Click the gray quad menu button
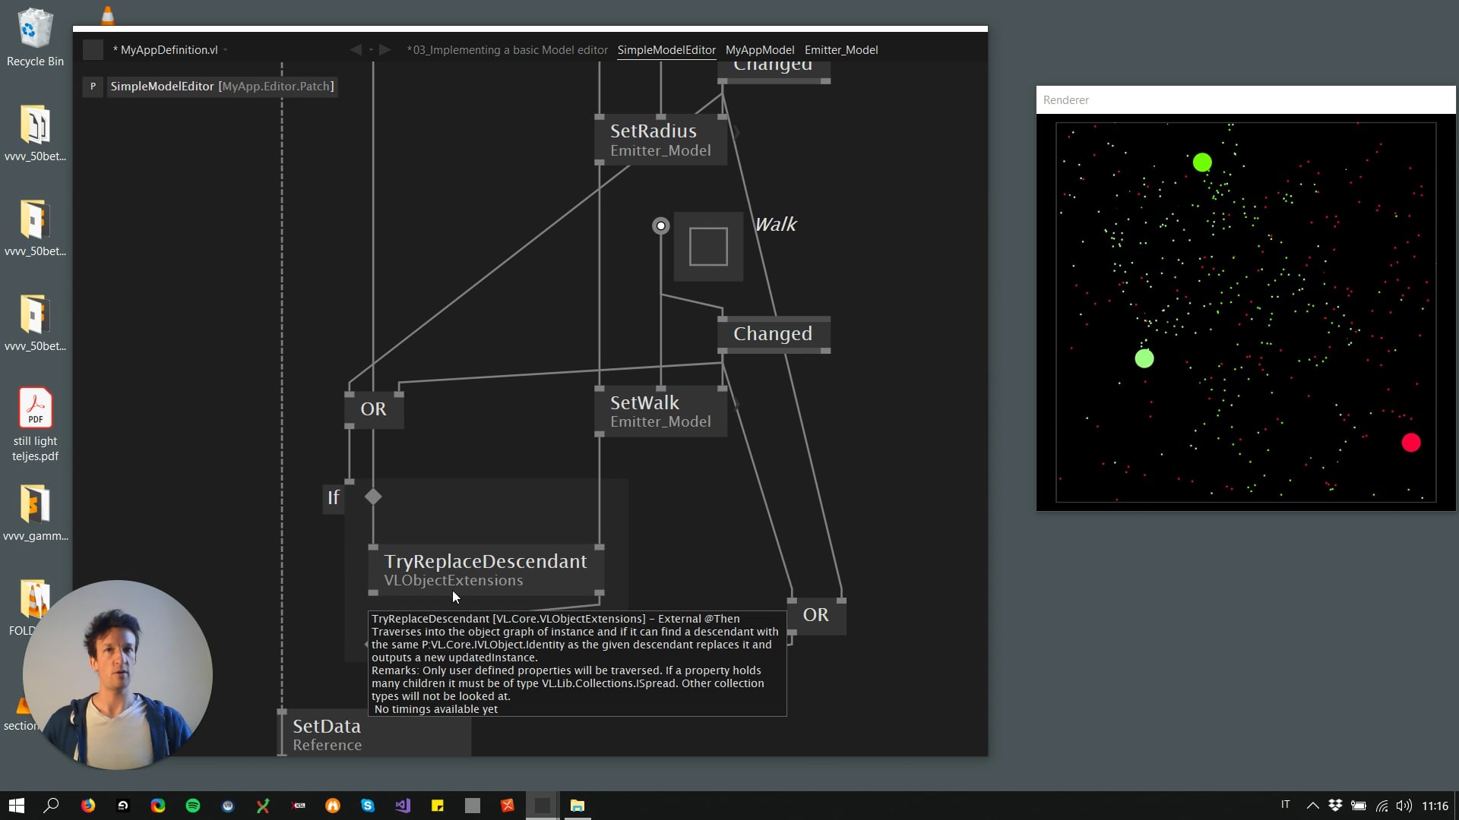The width and height of the screenshot is (1459, 820). 93,50
